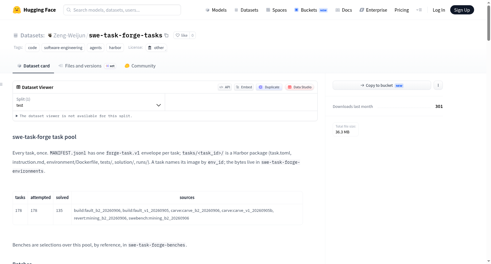Click the solved column header
The image size is (491, 264).
coord(62,197)
